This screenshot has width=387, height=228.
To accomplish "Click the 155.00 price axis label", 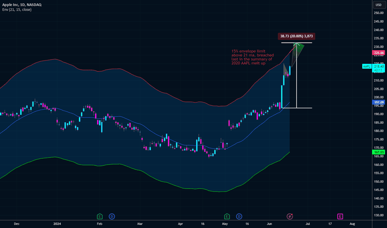I will (x=379, y=173).
